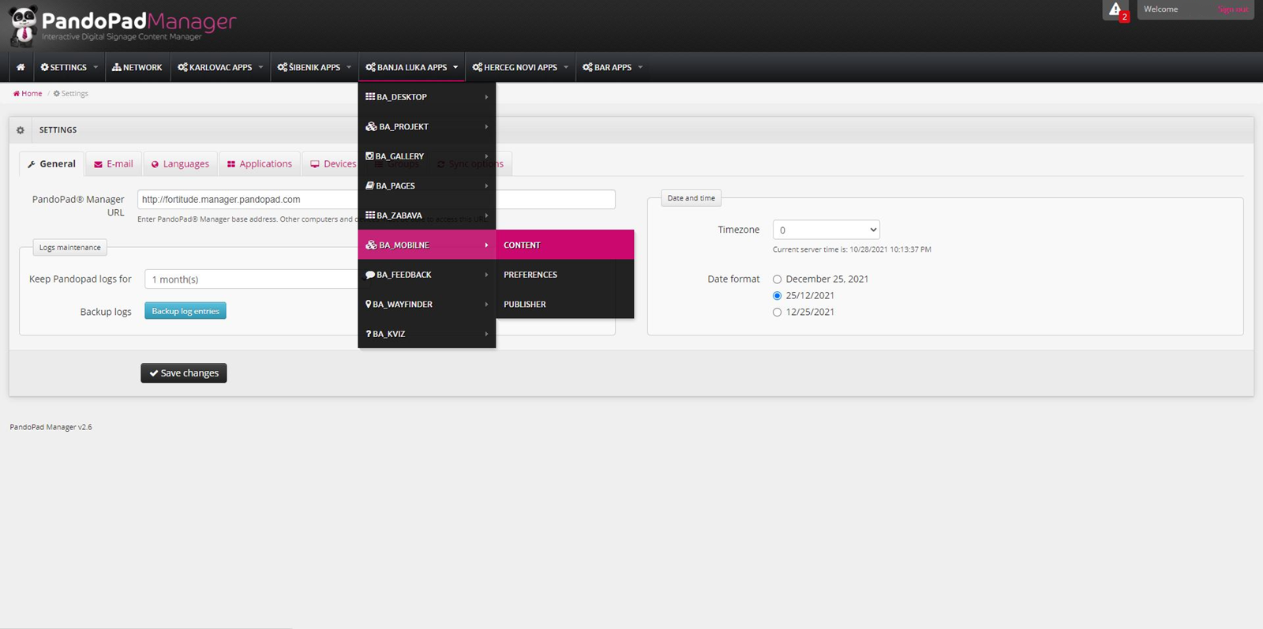Click the gear icon in Settings panel header

[x=21, y=130]
